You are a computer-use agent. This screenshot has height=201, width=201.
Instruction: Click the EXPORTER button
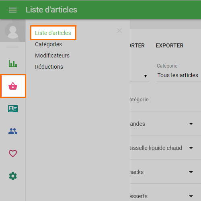(170, 45)
